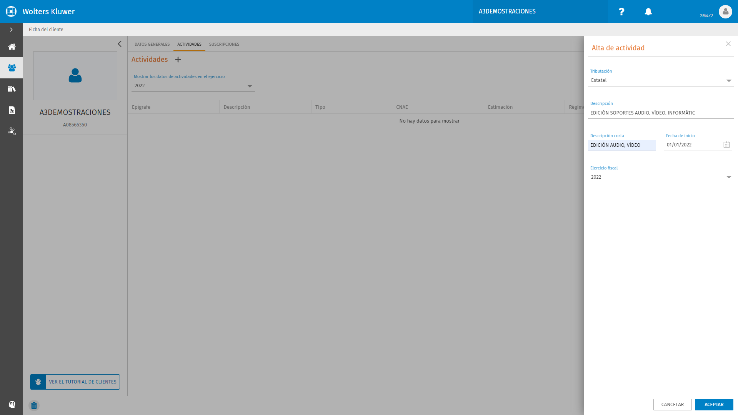Open the library books icon in the sidebar
Screen dimensions: 738x415
tap(12, 89)
